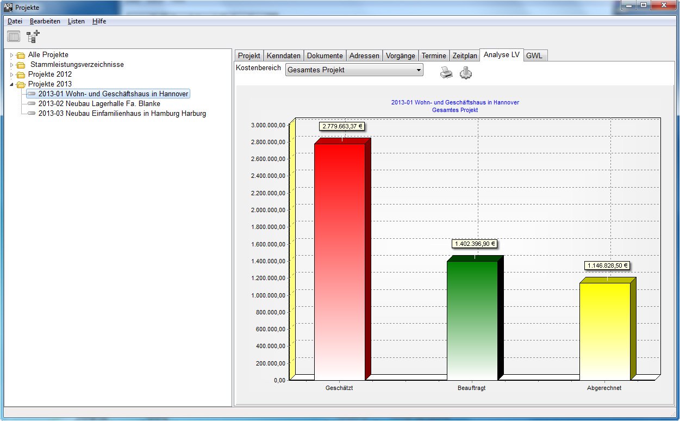Click the Projekte window title bar icon

pyautogui.click(x=8, y=7)
